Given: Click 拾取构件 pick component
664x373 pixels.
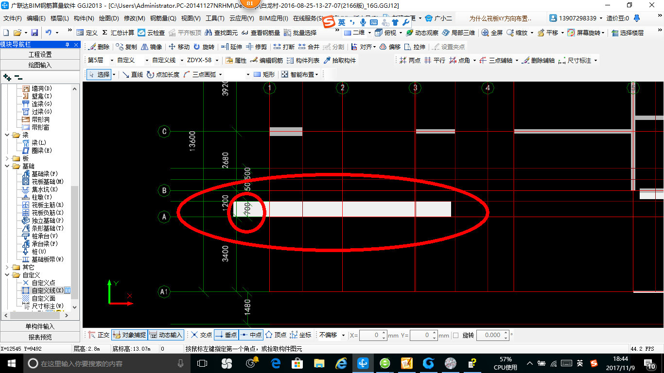Looking at the screenshot, I should point(339,61).
